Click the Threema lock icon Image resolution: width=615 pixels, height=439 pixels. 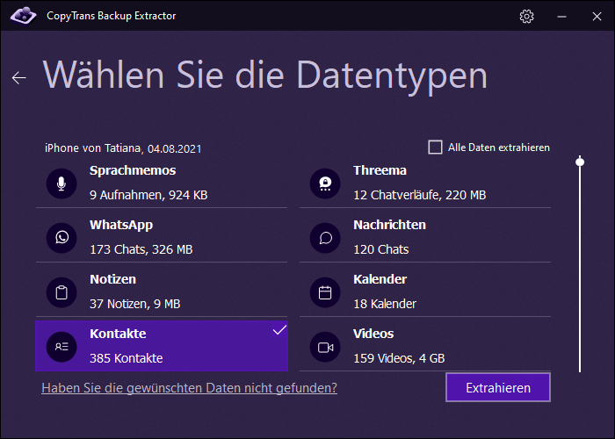coord(325,184)
